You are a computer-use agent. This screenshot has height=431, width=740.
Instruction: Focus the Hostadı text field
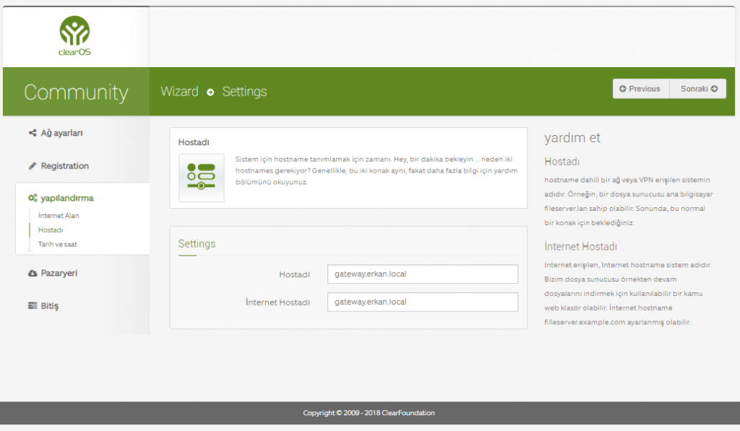pyautogui.click(x=422, y=274)
